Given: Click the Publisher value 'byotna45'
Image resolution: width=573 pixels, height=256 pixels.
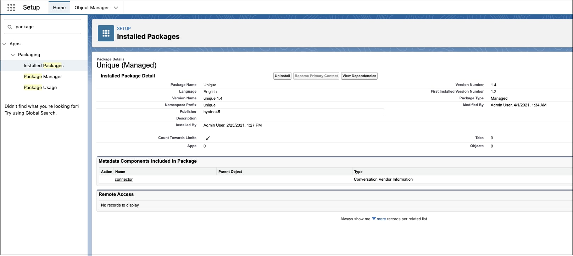Looking at the screenshot, I should pos(212,112).
